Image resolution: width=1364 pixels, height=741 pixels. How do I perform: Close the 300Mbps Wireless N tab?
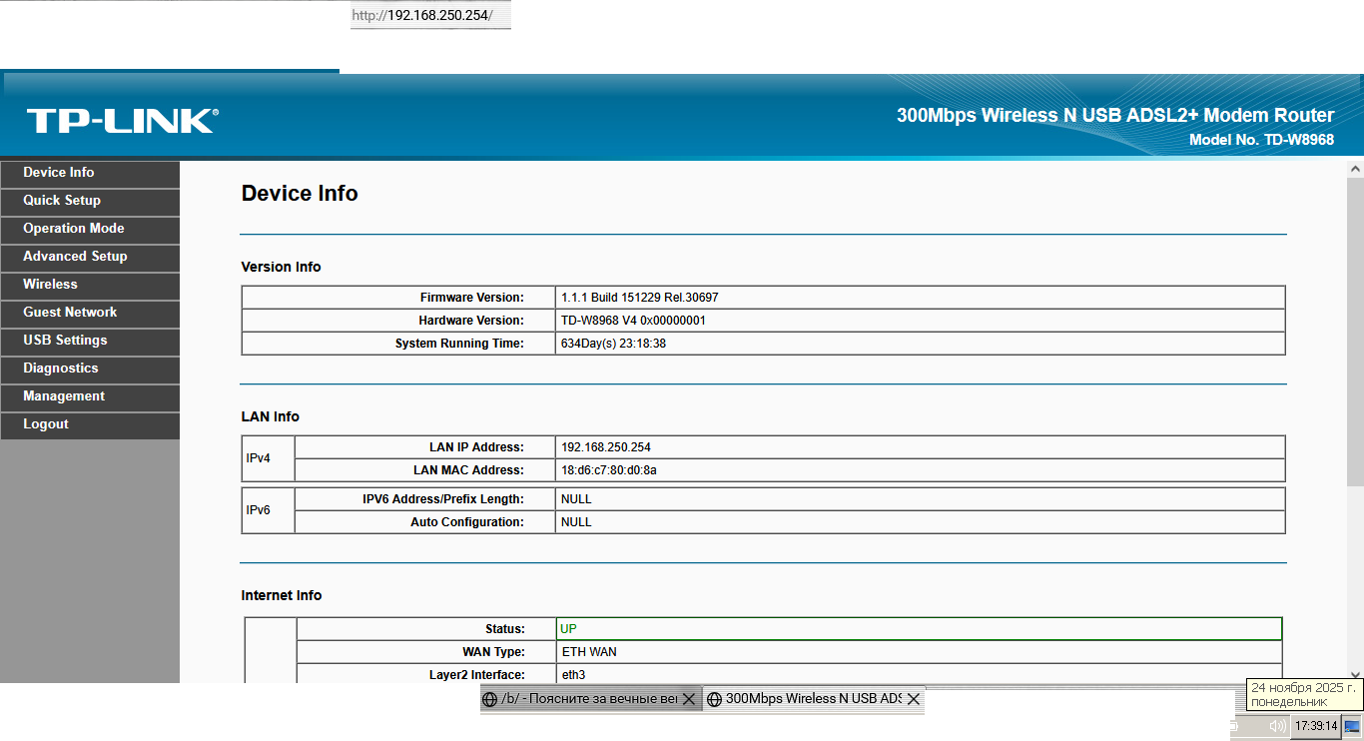913,699
